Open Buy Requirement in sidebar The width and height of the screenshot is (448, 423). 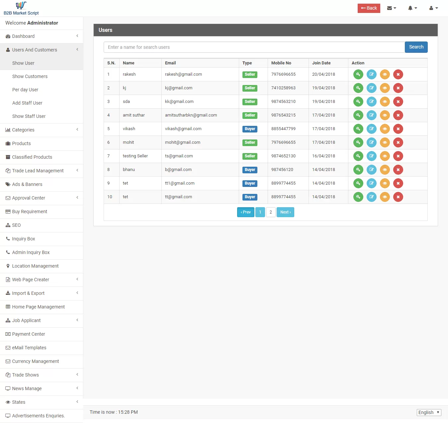tap(42, 211)
